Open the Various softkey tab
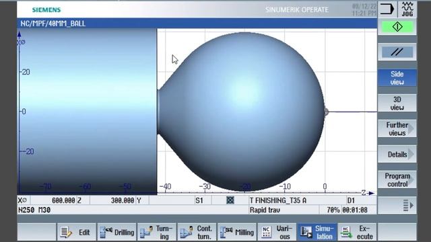431x242 pixels. (277, 233)
